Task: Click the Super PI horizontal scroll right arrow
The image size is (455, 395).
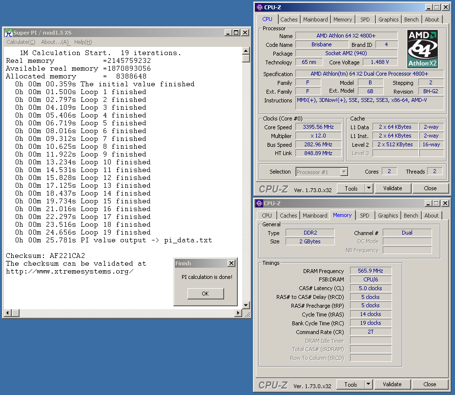Action: [238, 313]
